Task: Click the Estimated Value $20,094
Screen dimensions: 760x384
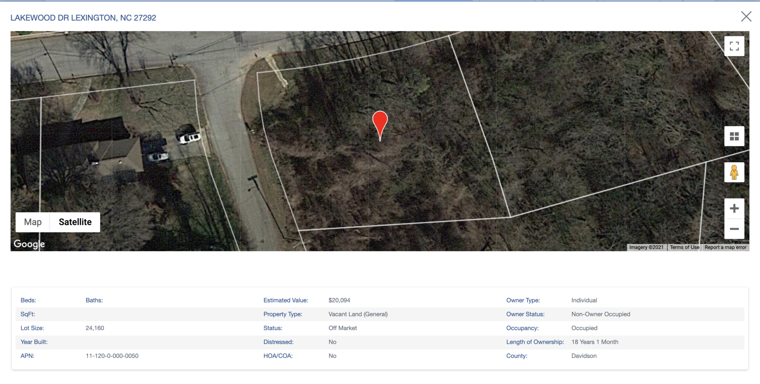Action: point(339,301)
